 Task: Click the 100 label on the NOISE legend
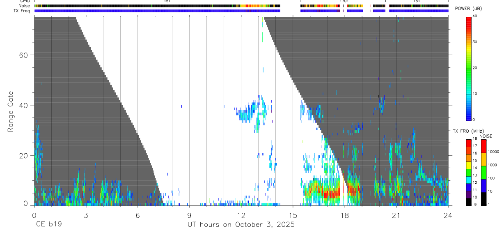tap(491, 178)
